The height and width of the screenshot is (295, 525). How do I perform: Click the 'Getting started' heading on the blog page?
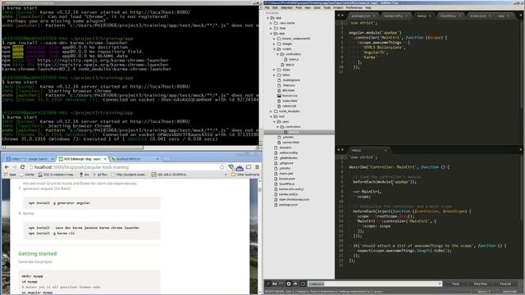point(38,253)
